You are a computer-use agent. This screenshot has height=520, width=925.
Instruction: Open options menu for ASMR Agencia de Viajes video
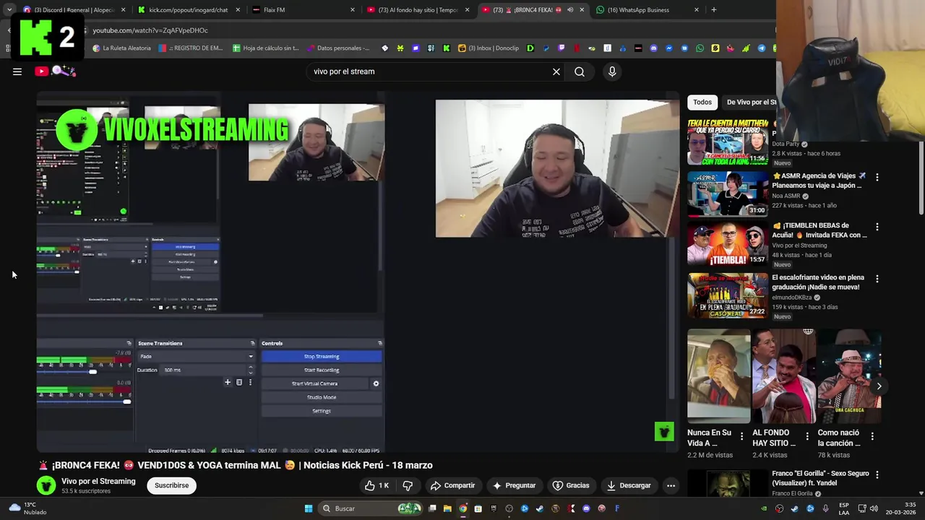[x=877, y=177]
